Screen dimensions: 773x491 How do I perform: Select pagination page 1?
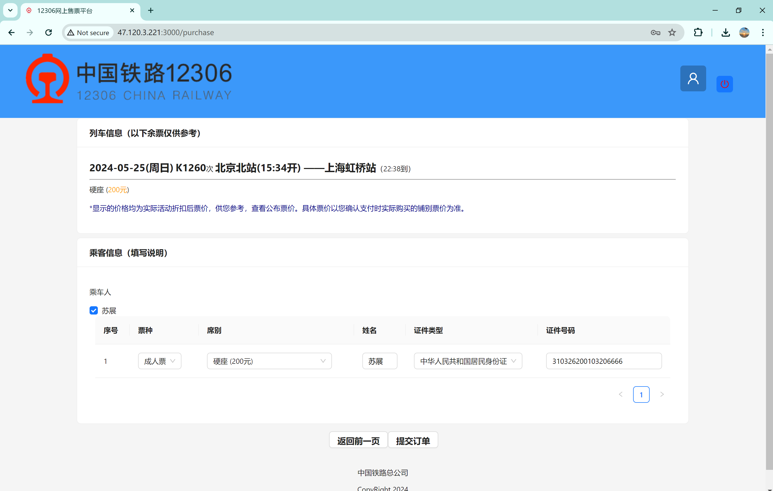(641, 395)
